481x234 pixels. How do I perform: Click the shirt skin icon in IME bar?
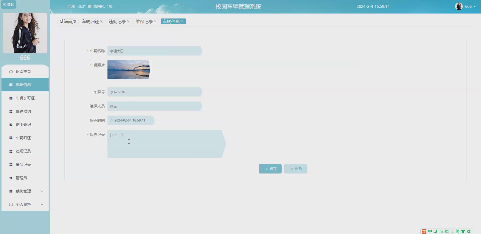463,231
